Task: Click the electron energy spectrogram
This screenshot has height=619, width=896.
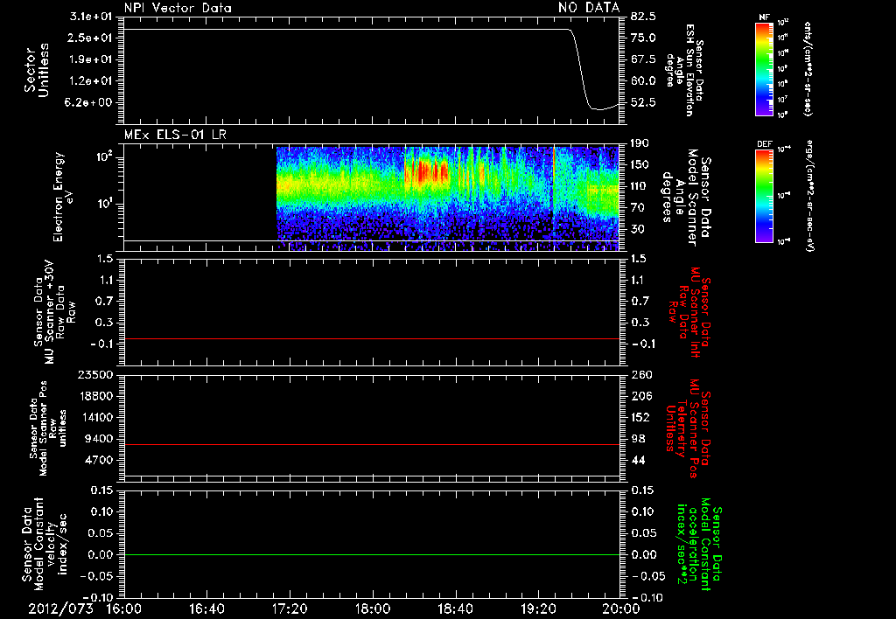Action: coord(447,197)
